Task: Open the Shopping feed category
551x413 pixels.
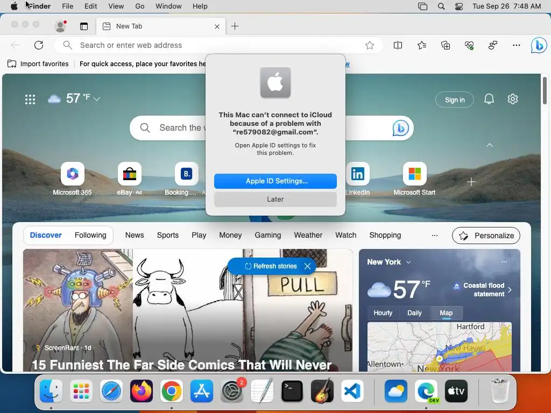Action: click(x=385, y=236)
